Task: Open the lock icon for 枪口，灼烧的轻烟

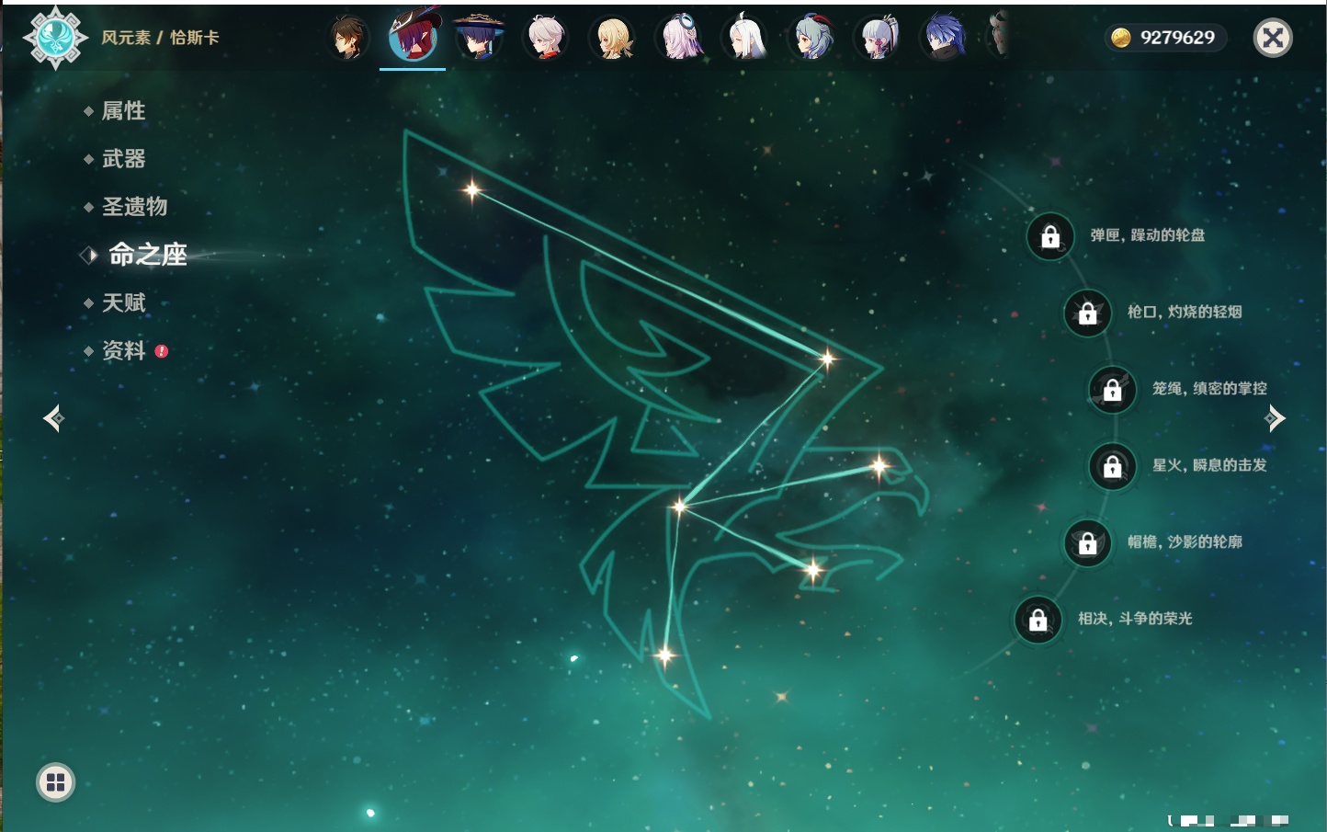Action: pos(1088,313)
